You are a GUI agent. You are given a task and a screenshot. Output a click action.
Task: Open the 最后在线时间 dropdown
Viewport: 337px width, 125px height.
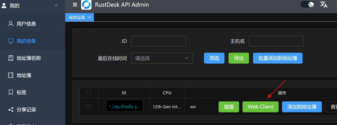point(162,58)
